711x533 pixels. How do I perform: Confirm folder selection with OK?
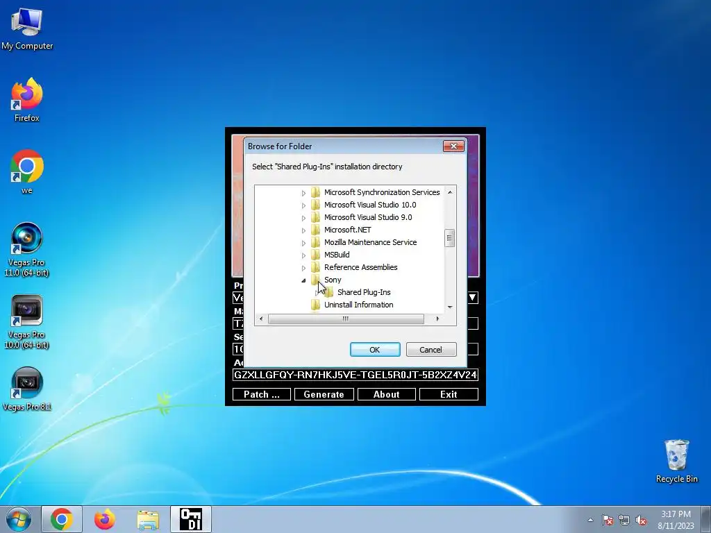pos(374,350)
